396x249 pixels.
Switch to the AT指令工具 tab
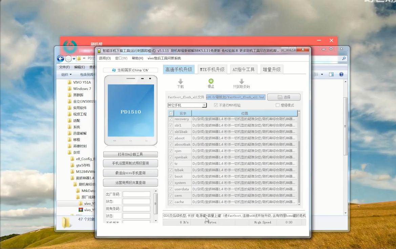pyautogui.click(x=244, y=69)
